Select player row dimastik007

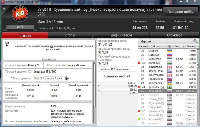point(167,91)
